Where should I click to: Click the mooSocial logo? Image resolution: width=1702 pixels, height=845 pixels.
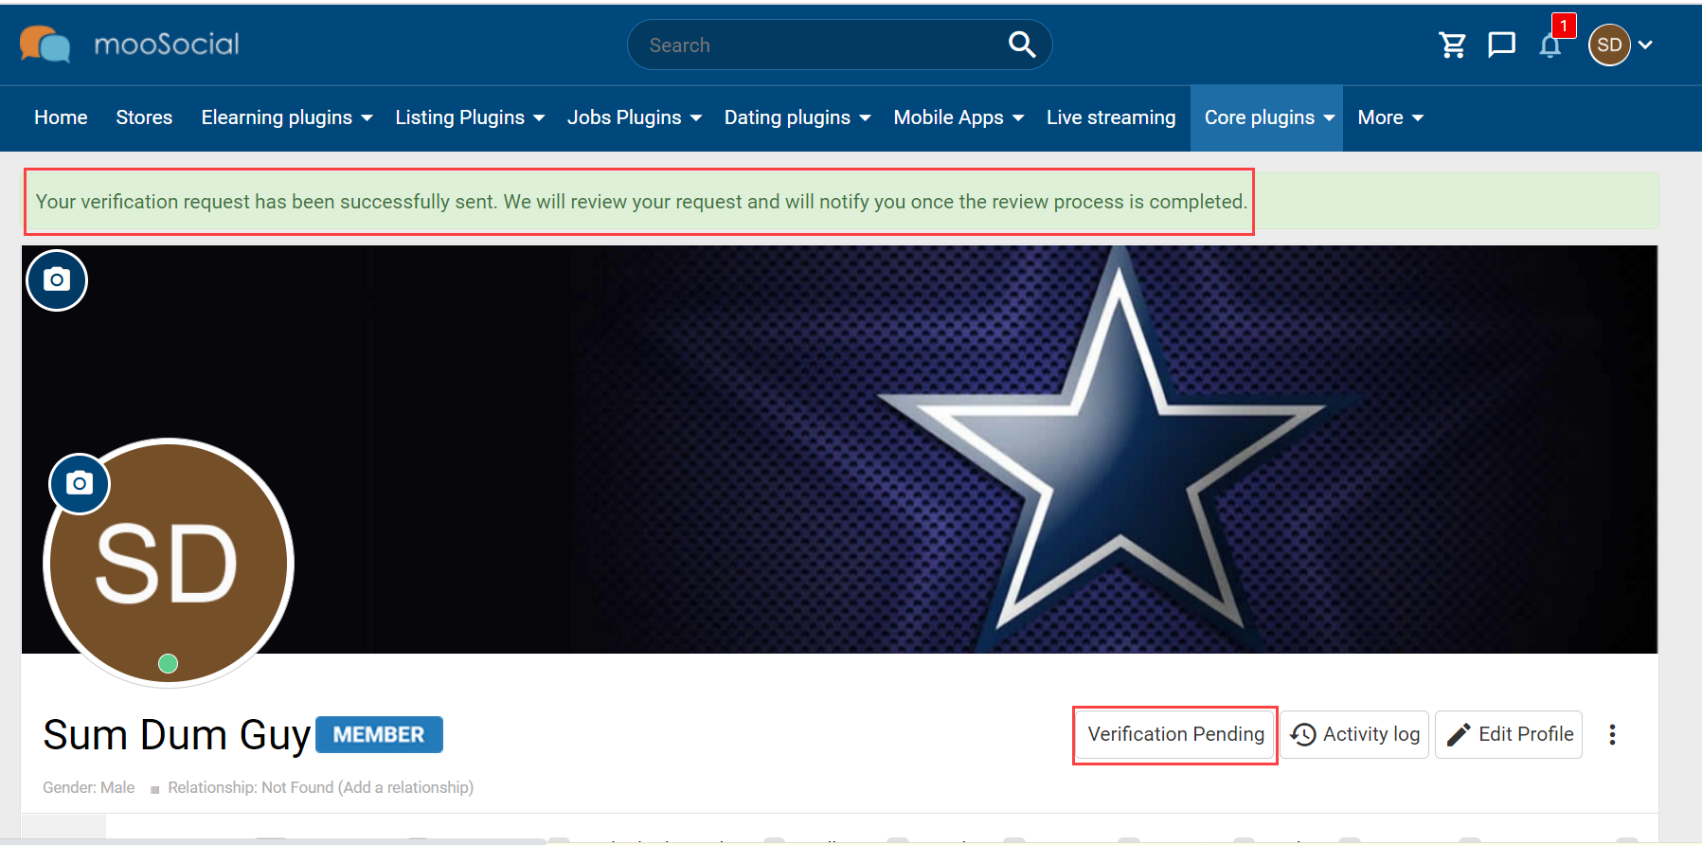coord(130,45)
